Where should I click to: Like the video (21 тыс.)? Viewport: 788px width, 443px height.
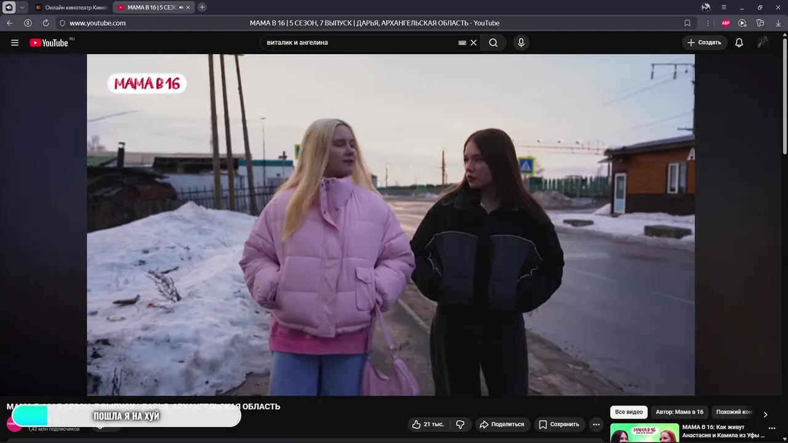428,424
